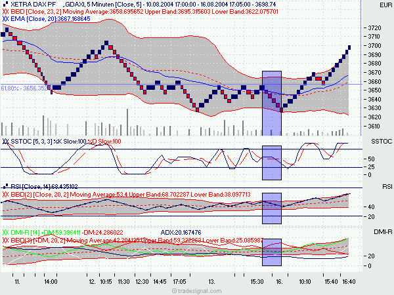Click the red BBD(2) legend icon
Image resolution: width=394 pixels, height=295 pixels.
point(5,195)
